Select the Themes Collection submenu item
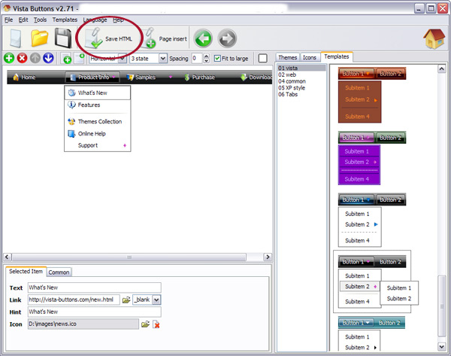This screenshot has height=356, width=451. coord(97,121)
